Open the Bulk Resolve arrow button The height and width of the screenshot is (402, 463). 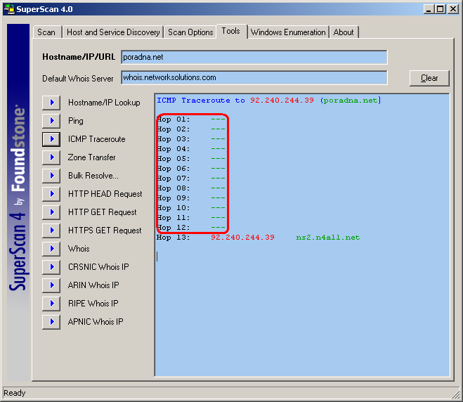[51, 176]
